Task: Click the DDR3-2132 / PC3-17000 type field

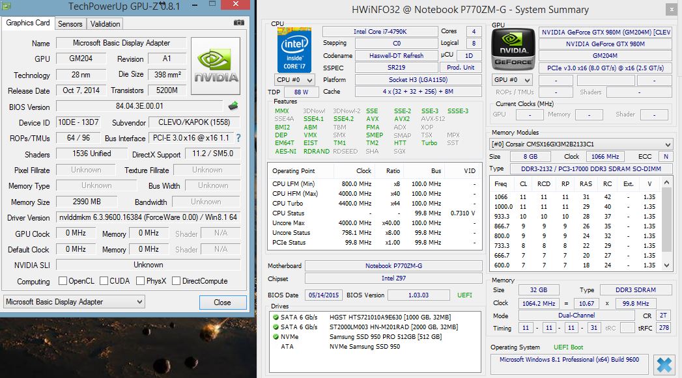Action: [x=591, y=169]
